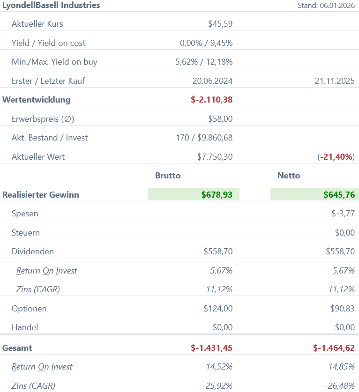359x392 pixels.
Task: Select the red loss value $-2.110,38
Action: [x=212, y=100]
